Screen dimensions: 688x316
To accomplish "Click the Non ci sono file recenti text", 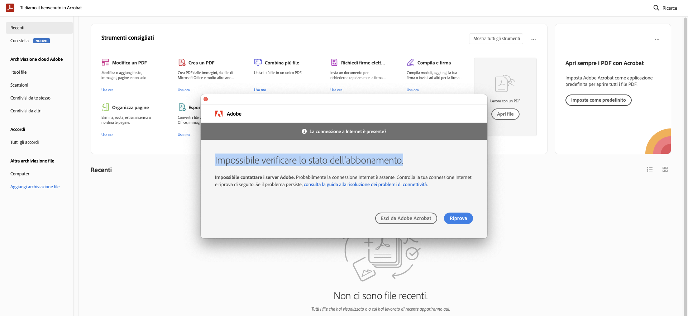I will point(381,296).
